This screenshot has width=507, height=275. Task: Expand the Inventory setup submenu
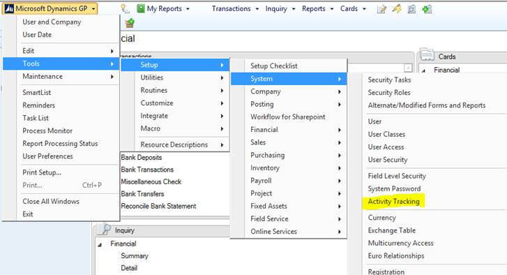click(x=289, y=168)
